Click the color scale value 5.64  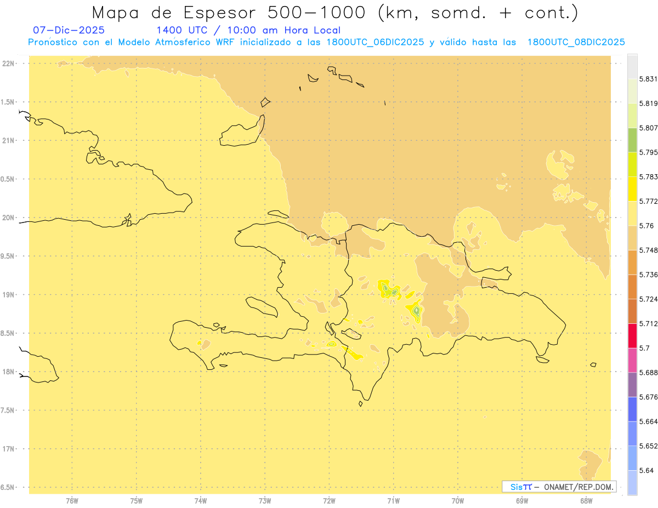pyautogui.click(x=646, y=471)
